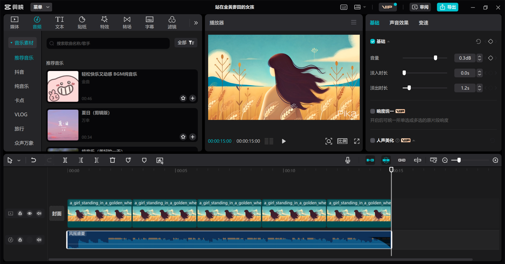505x264 pixels.
Task: Open the Effects (特效) panel
Action: coord(104,23)
